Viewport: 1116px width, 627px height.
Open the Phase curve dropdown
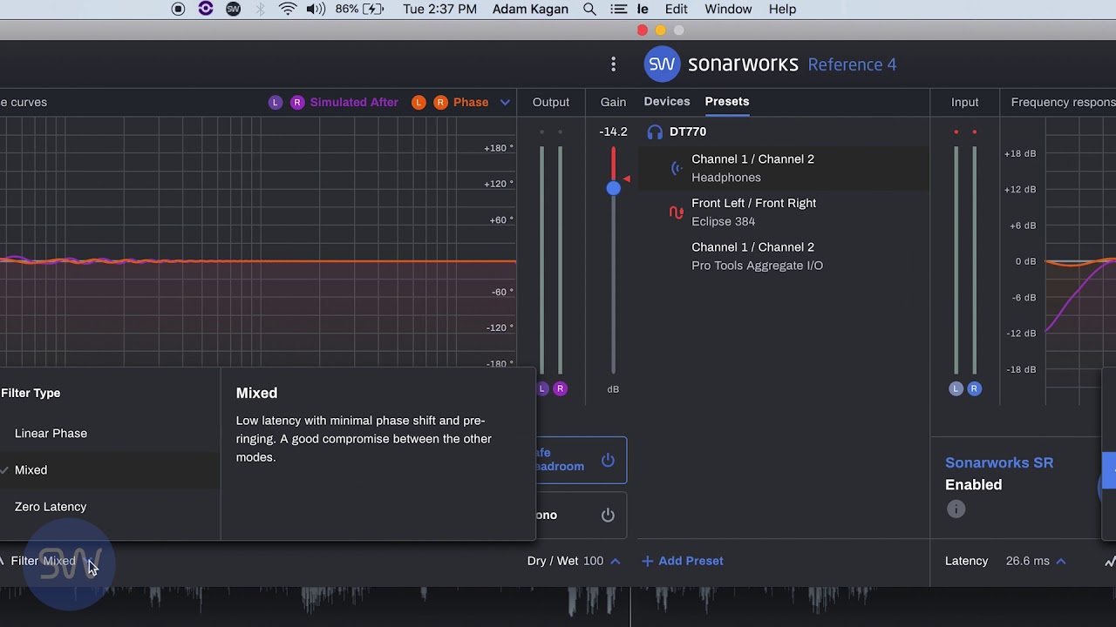pyautogui.click(x=505, y=102)
